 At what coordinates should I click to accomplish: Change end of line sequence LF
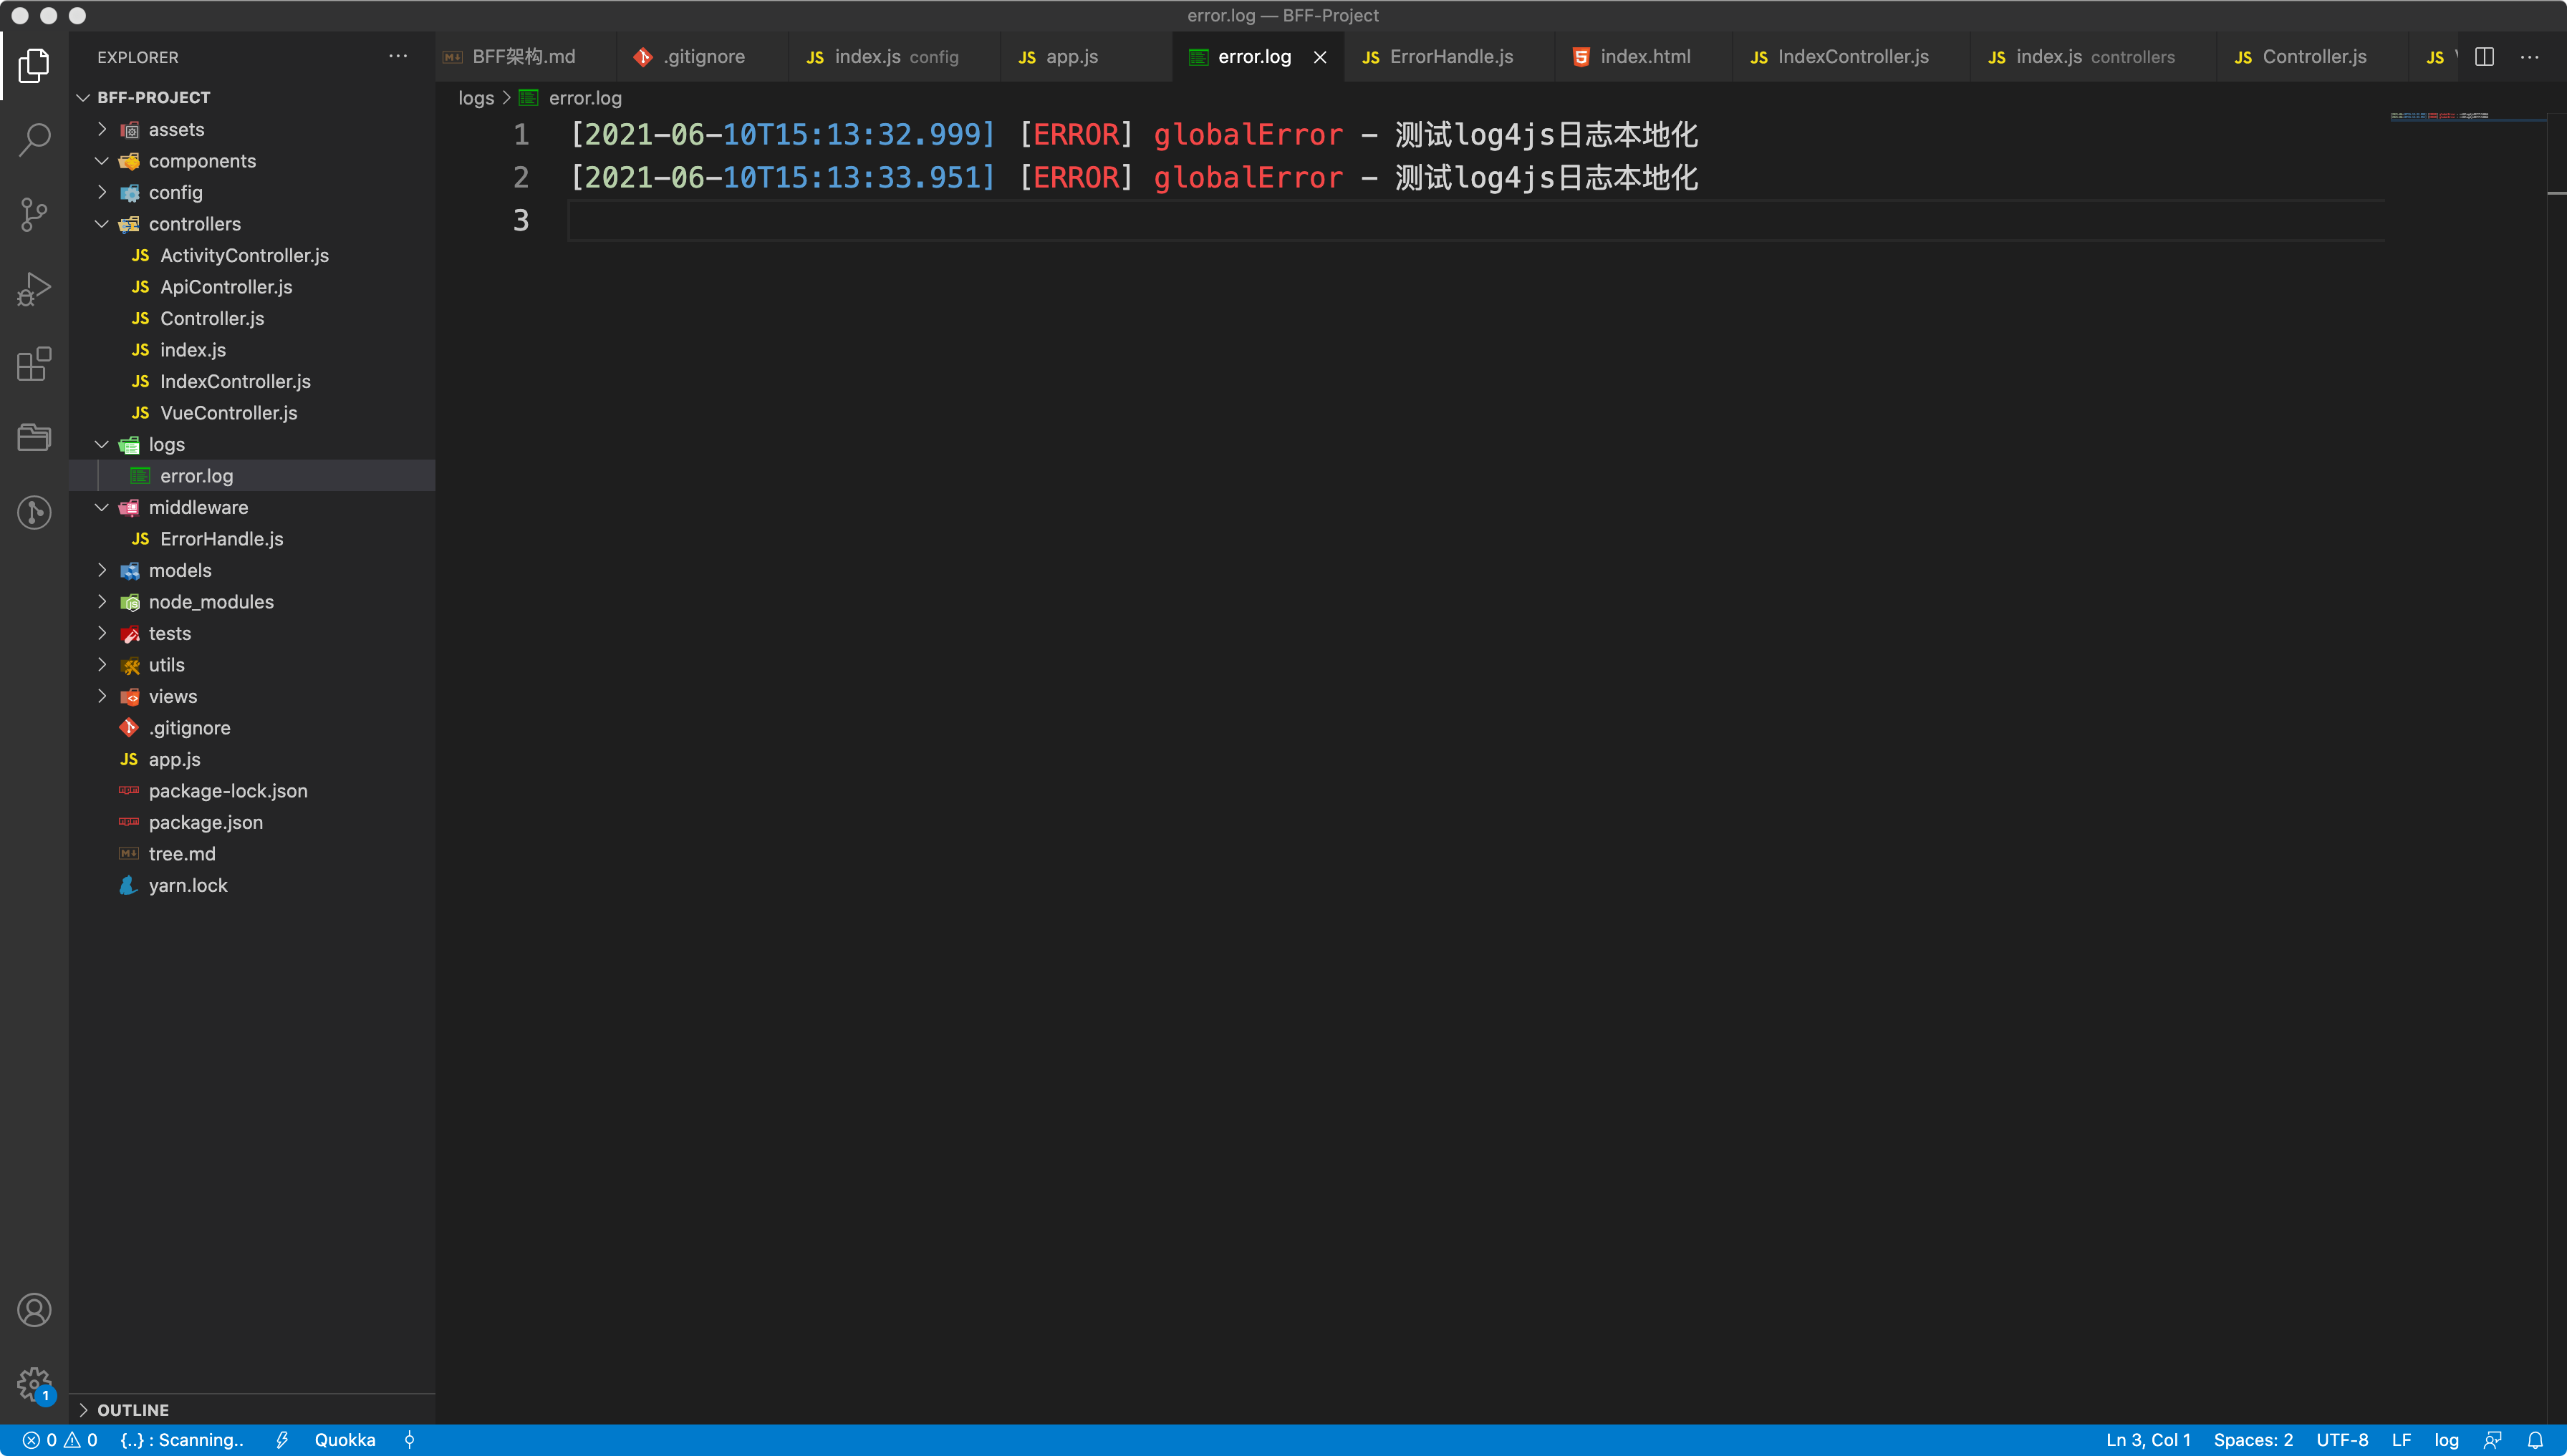pos(2401,1440)
